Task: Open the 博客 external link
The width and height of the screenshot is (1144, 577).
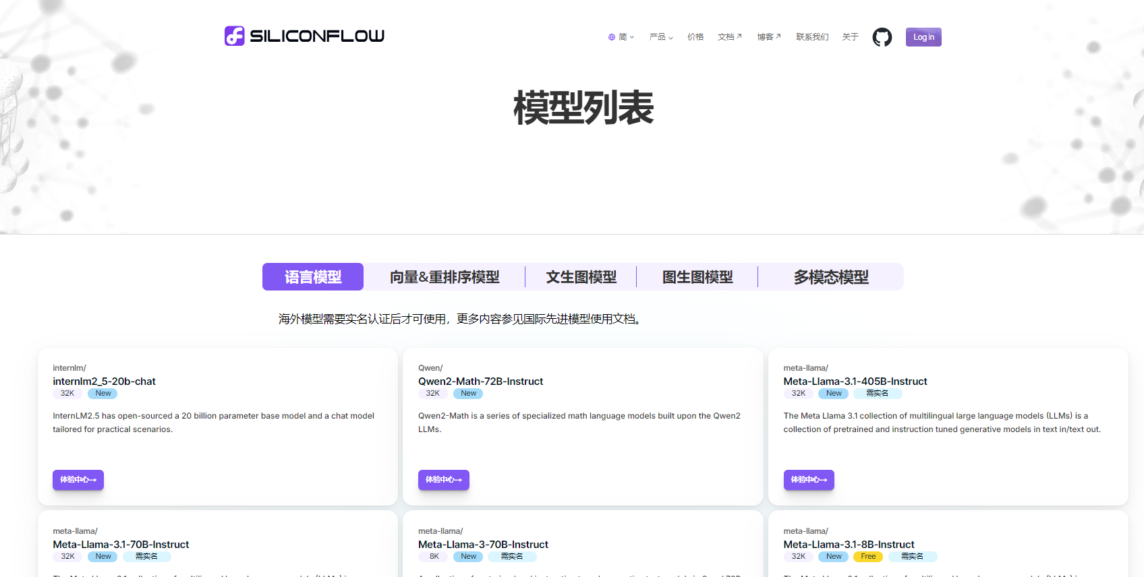Action: tap(769, 37)
